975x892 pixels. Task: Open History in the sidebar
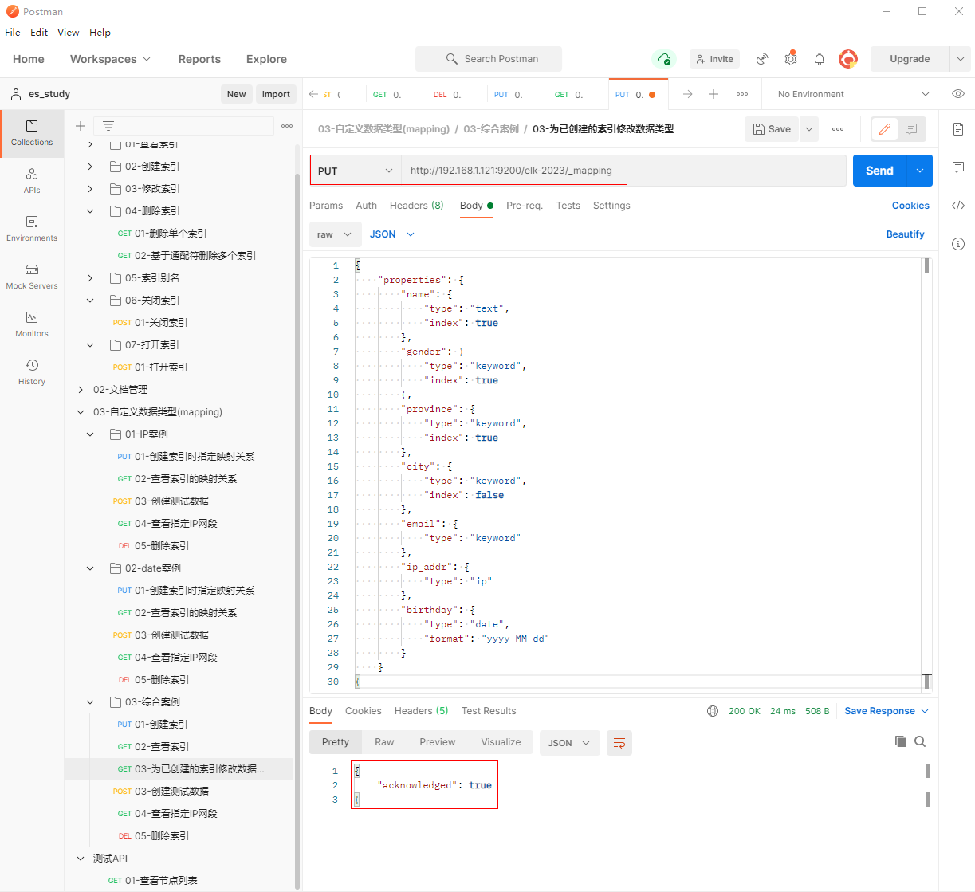32,371
